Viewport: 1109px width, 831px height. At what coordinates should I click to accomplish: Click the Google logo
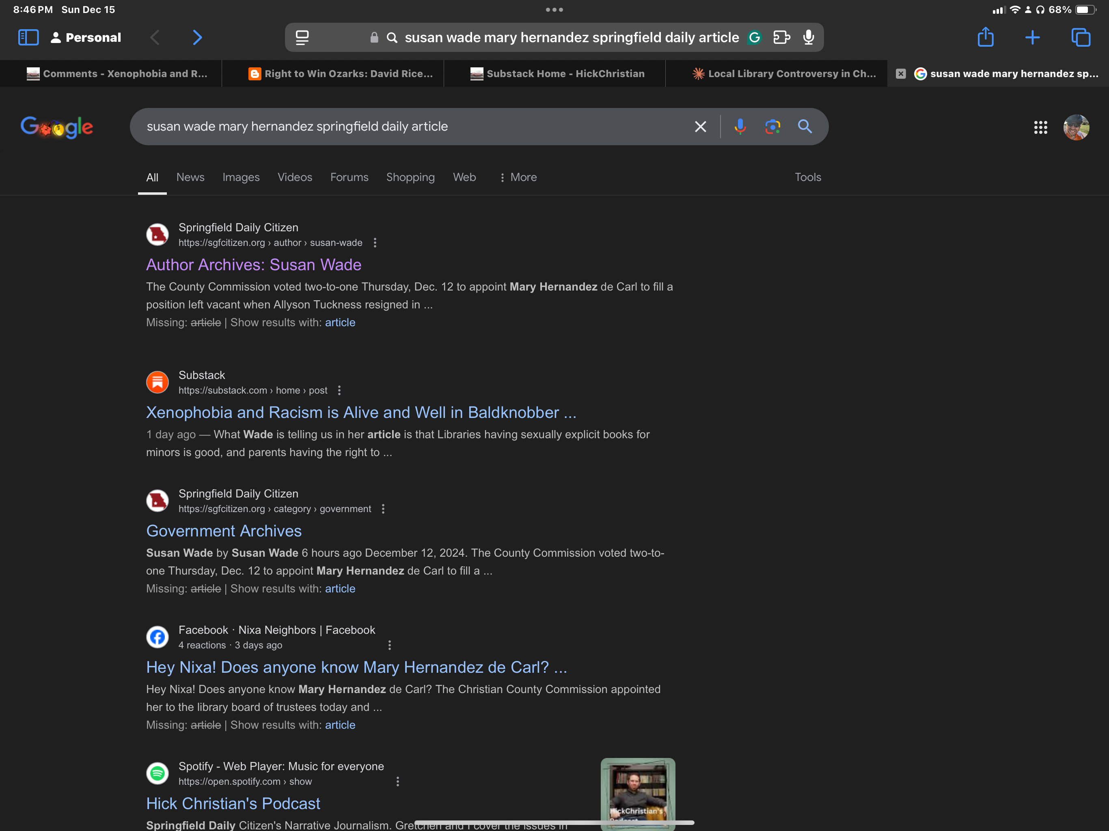[57, 127]
